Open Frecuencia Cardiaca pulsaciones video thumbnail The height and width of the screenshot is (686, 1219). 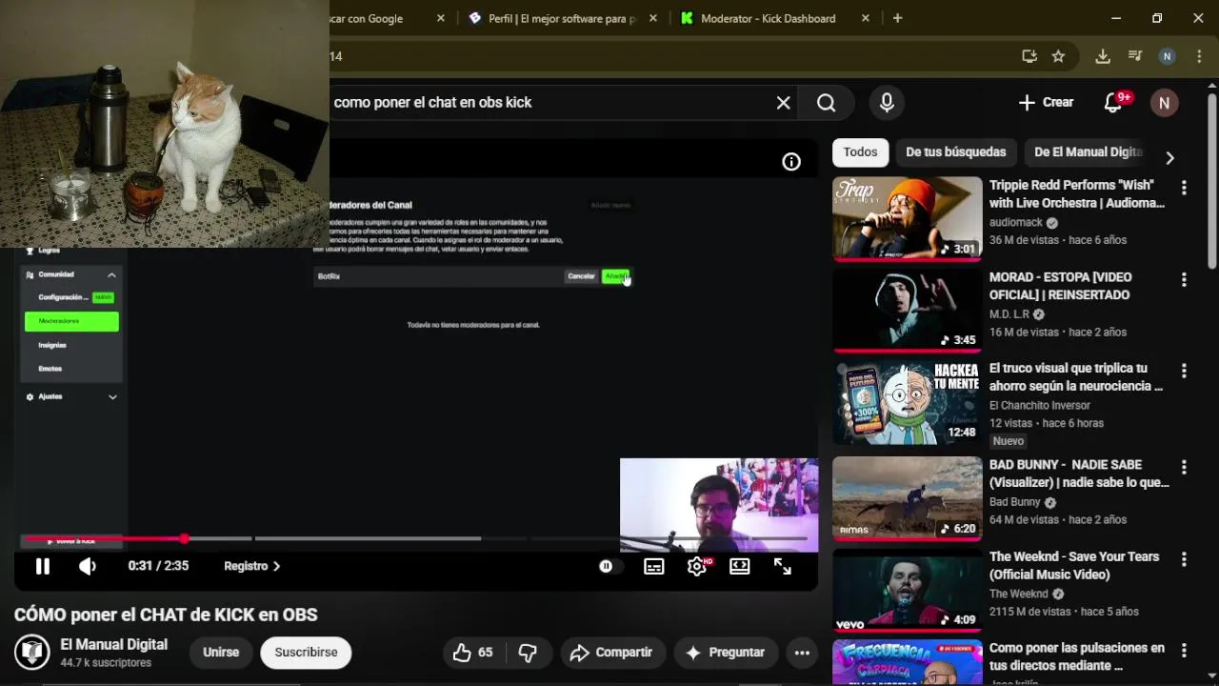point(907,662)
